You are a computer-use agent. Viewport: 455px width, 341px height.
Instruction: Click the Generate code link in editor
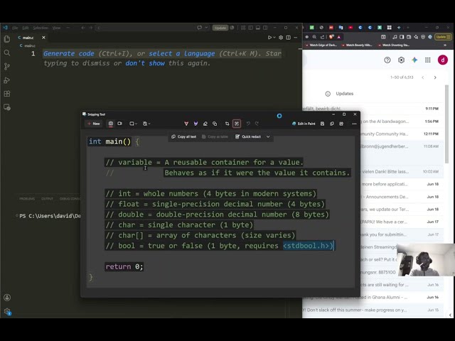(68, 54)
